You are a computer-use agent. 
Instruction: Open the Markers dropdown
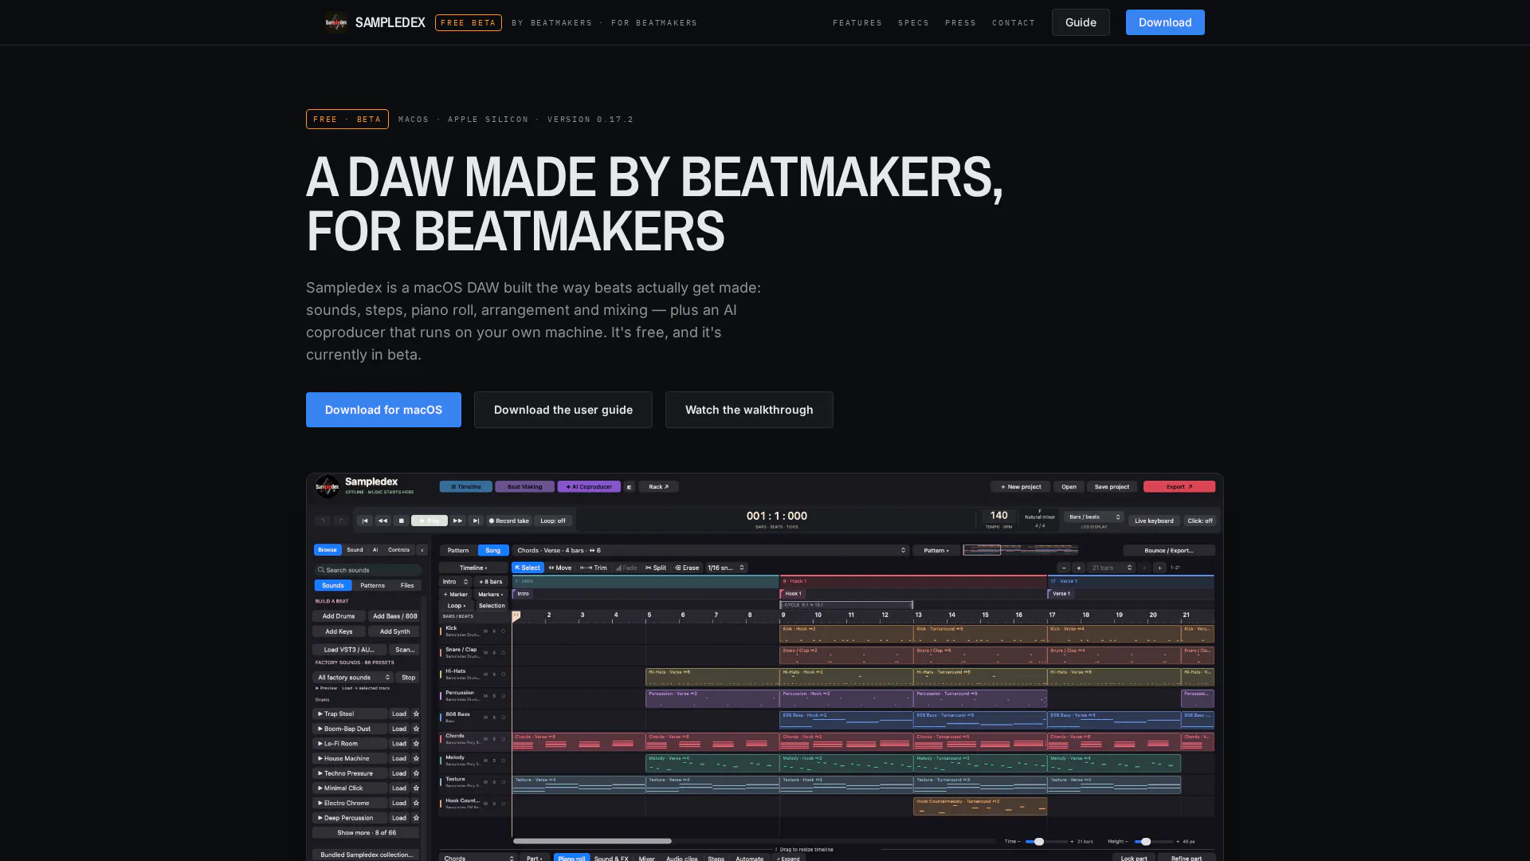(x=491, y=594)
